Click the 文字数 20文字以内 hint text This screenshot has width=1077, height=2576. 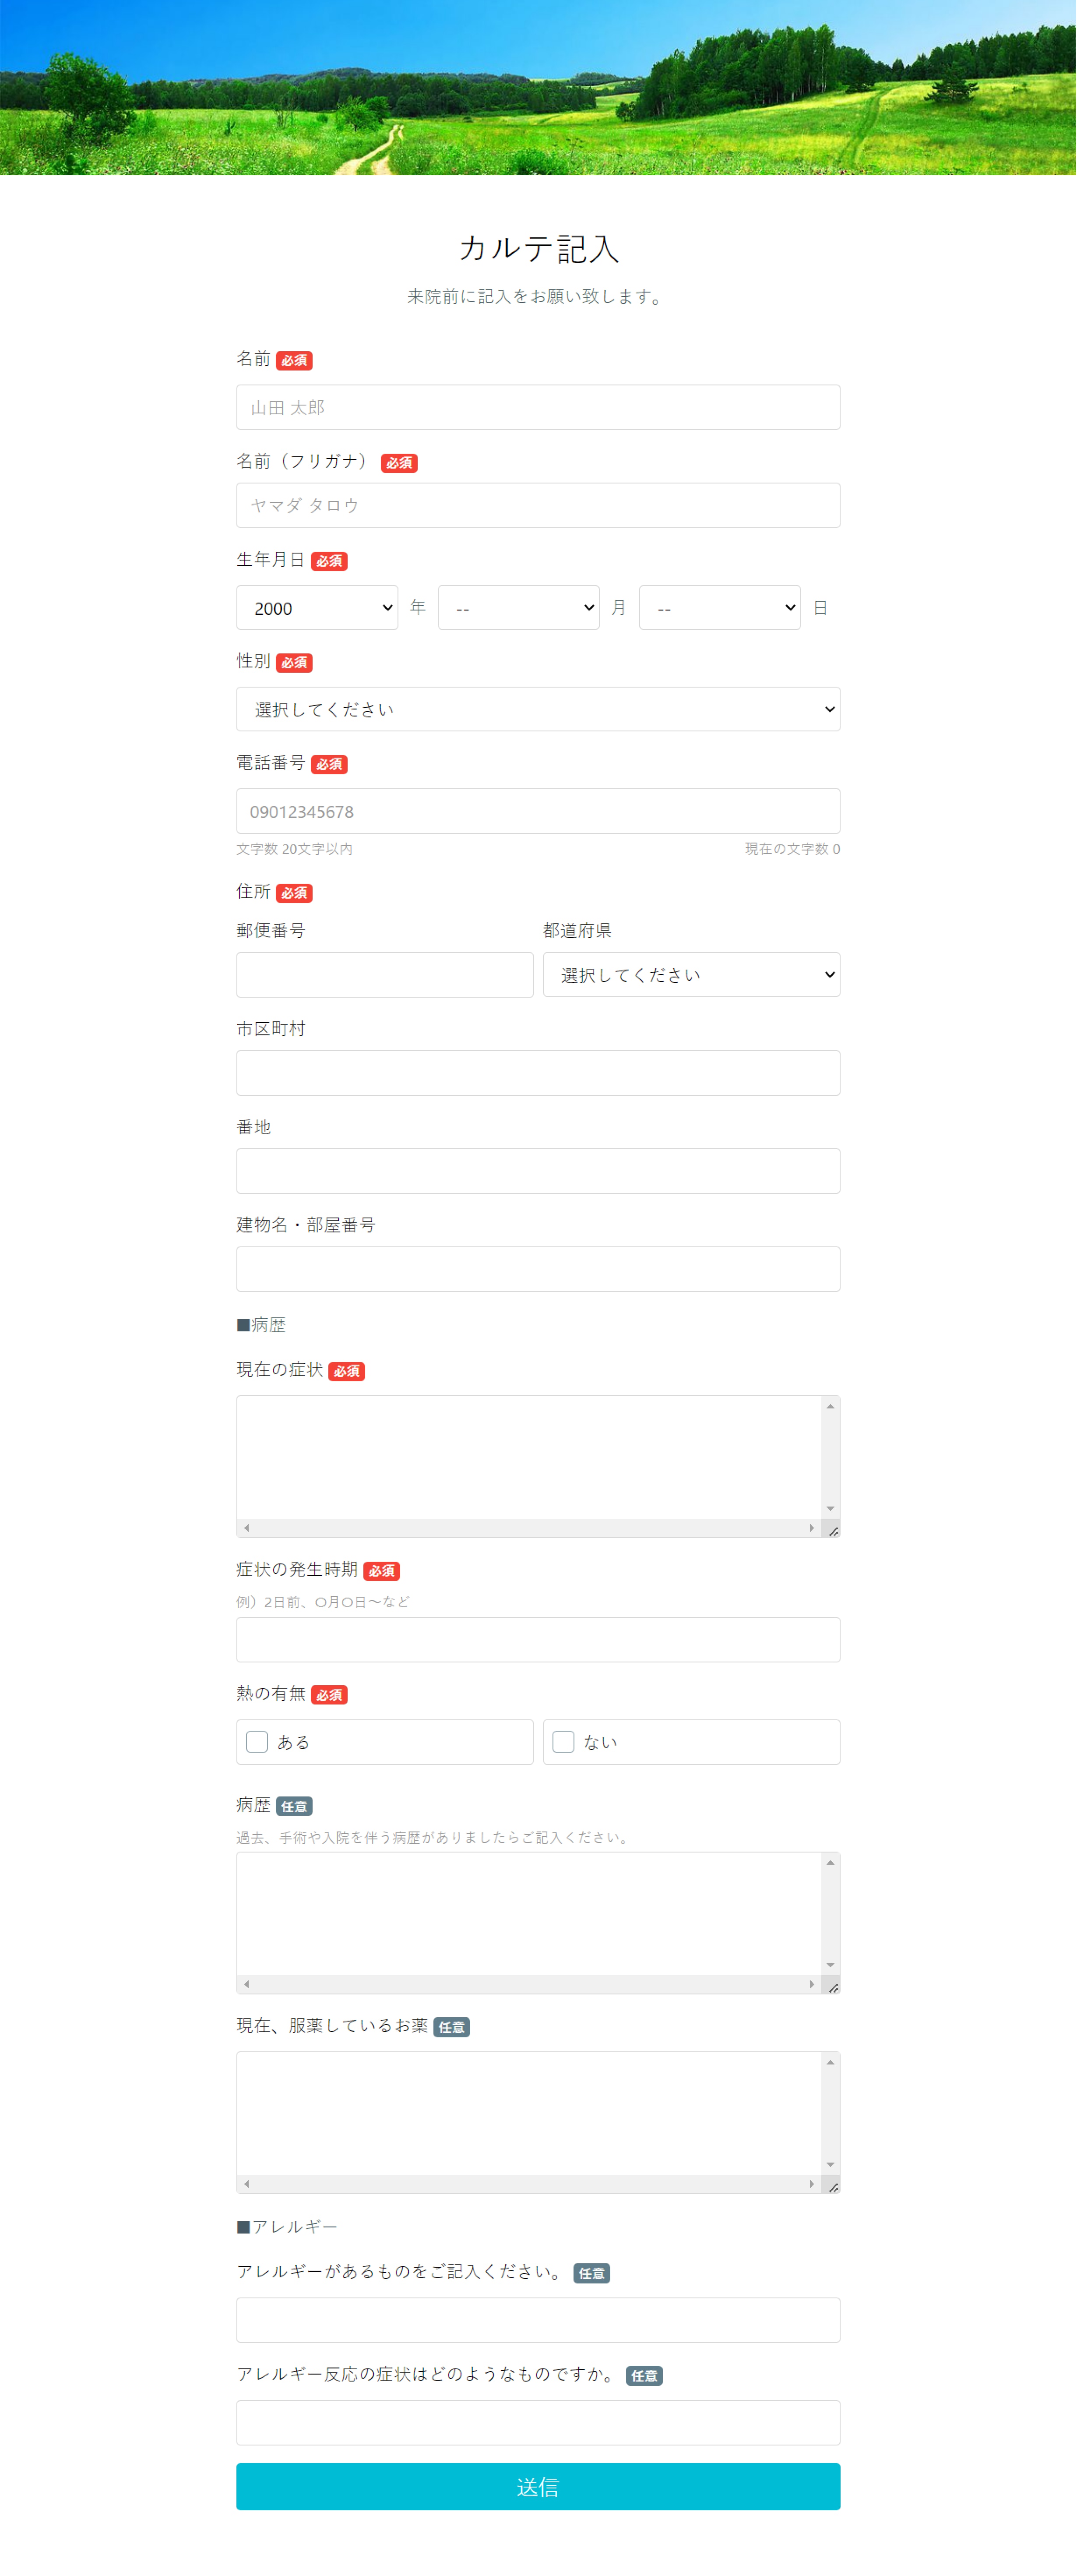[x=294, y=849]
